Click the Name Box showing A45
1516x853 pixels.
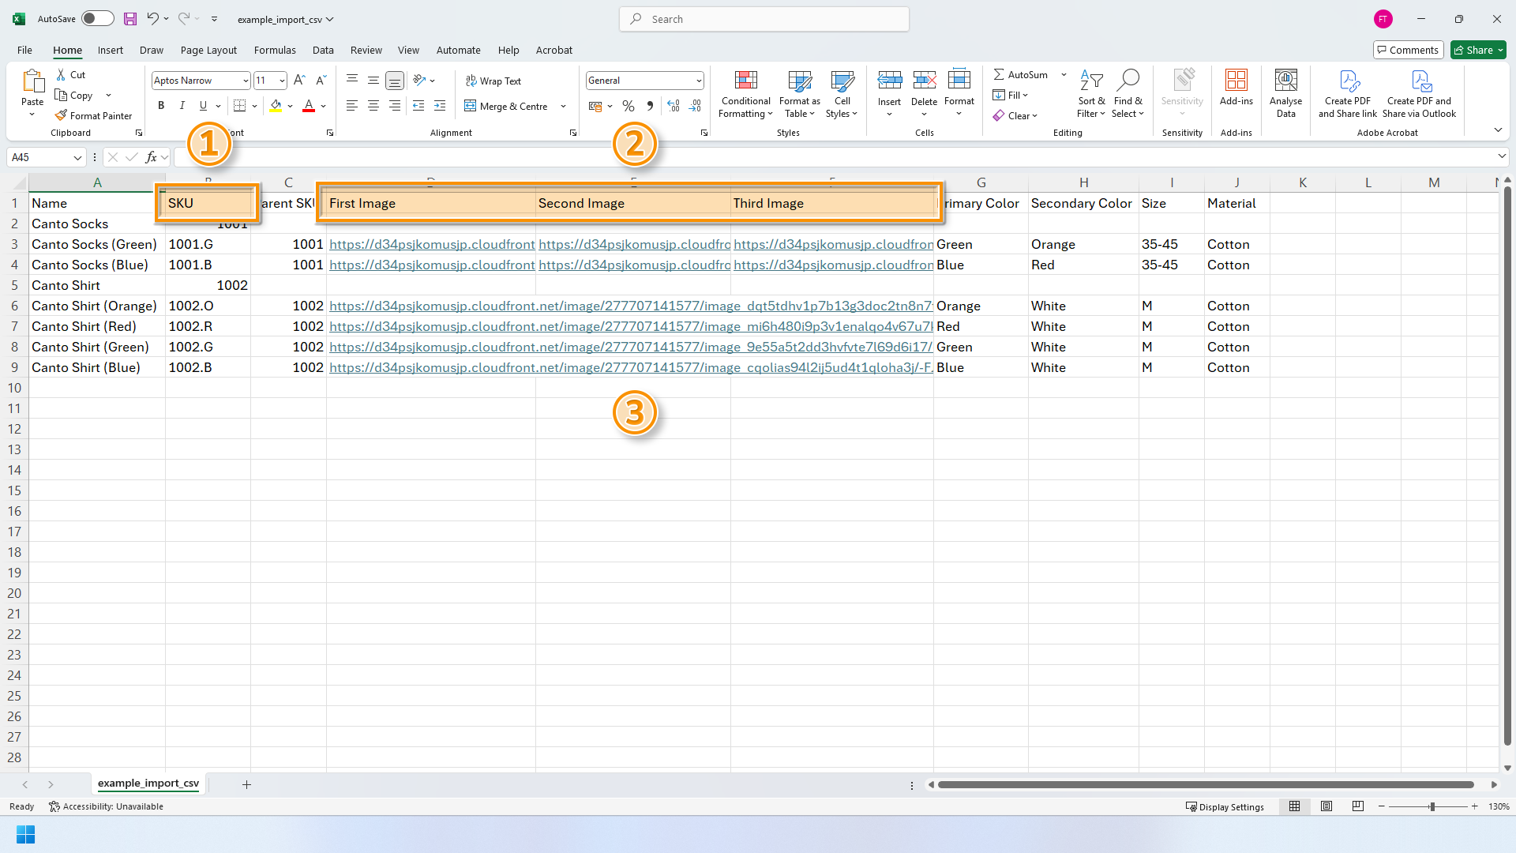[39, 157]
